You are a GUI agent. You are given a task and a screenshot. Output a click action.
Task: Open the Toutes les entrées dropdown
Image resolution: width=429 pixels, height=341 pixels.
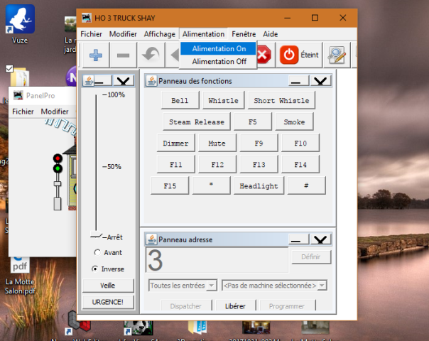tap(183, 286)
